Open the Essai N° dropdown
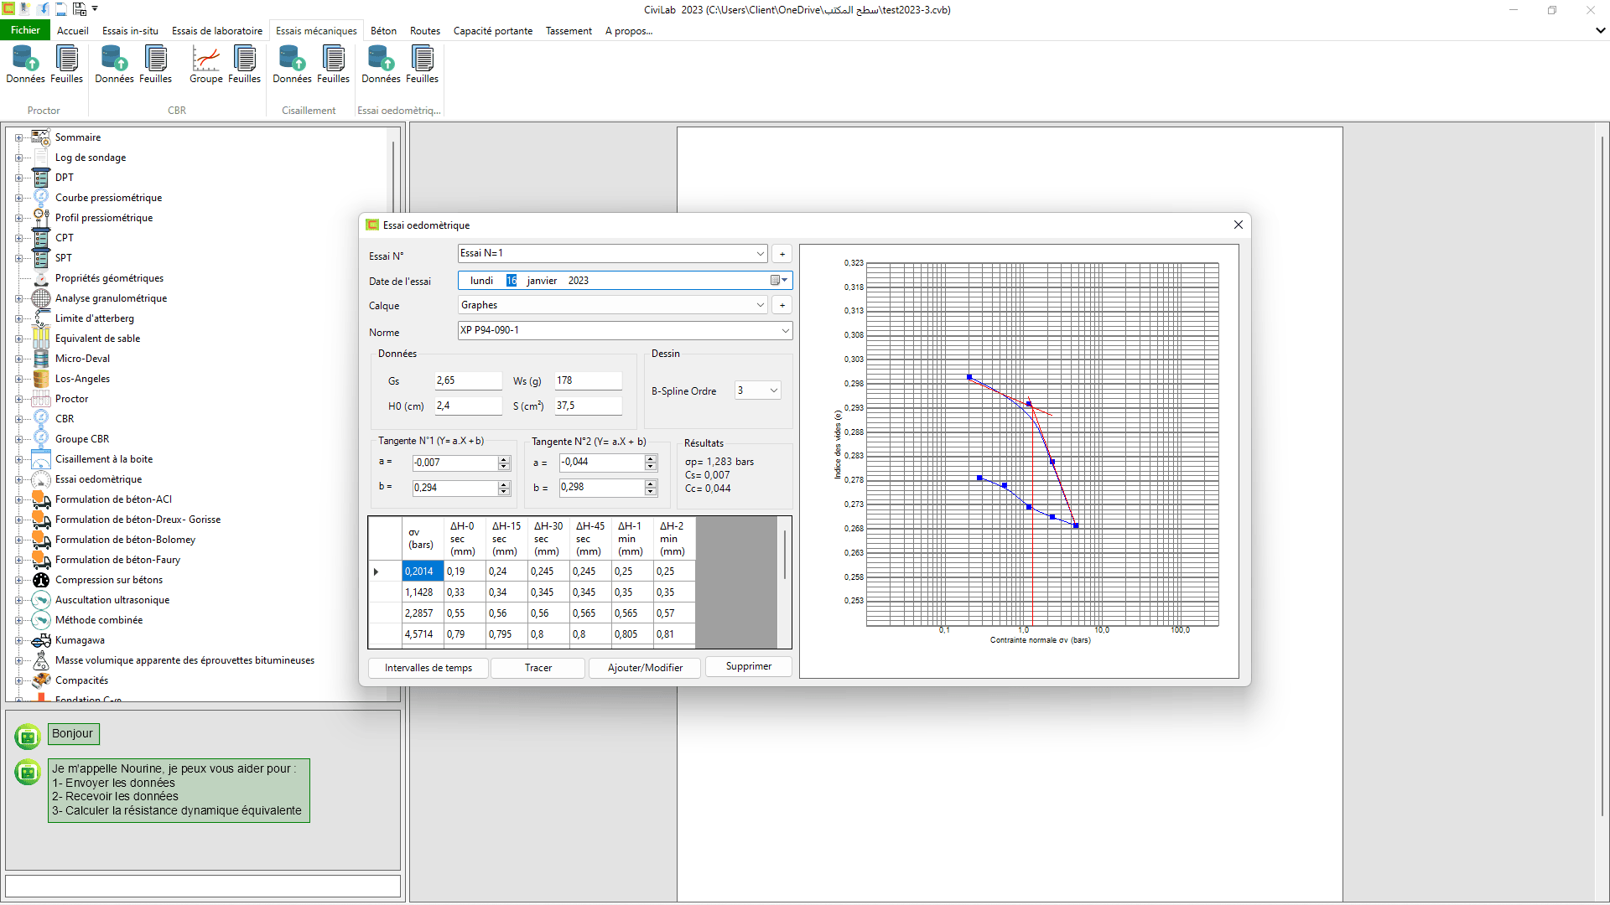Image resolution: width=1610 pixels, height=905 pixels. (760, 254)
